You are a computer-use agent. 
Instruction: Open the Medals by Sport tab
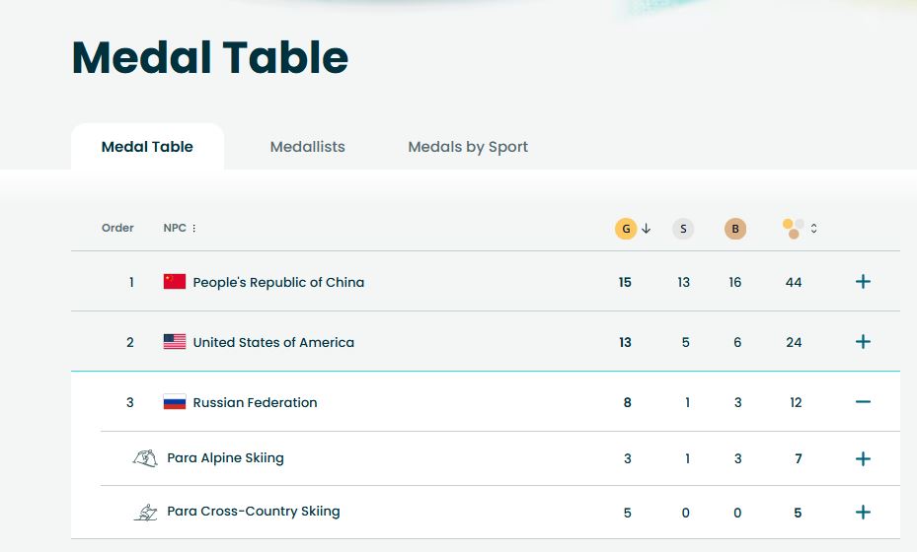pos(468,147)
